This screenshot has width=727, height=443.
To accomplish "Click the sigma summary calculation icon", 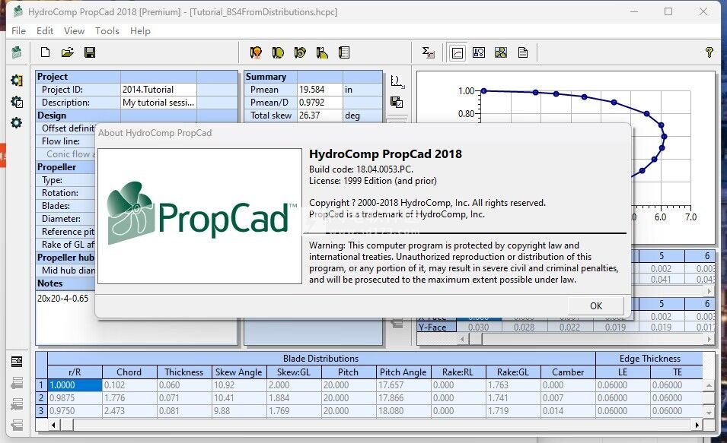I will (x=426, y=52).
